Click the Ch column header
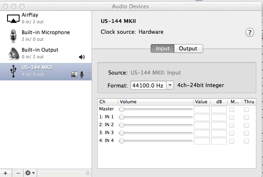This screenshot has width=263, height=177. (108, 102)
